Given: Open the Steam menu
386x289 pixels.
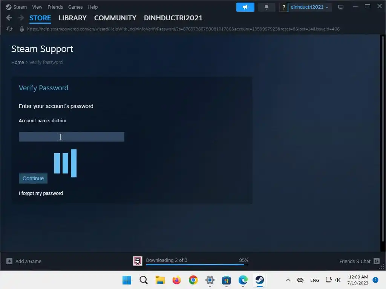Looking at the screenshot, I should coord(20,7).
